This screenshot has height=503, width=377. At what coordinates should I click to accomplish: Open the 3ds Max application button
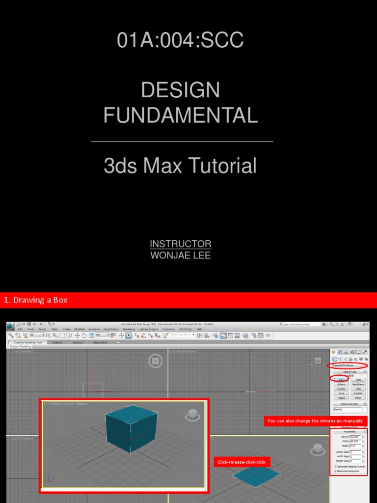(x=10, y=326)
